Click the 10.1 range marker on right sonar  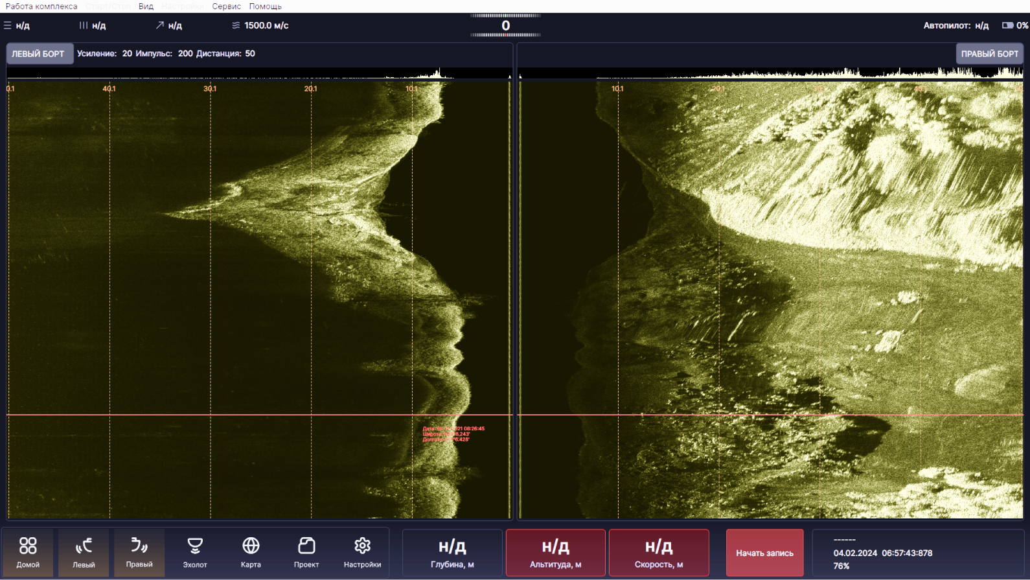617,89
